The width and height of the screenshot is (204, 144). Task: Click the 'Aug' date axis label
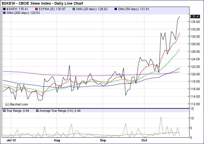tap(57, 140)
